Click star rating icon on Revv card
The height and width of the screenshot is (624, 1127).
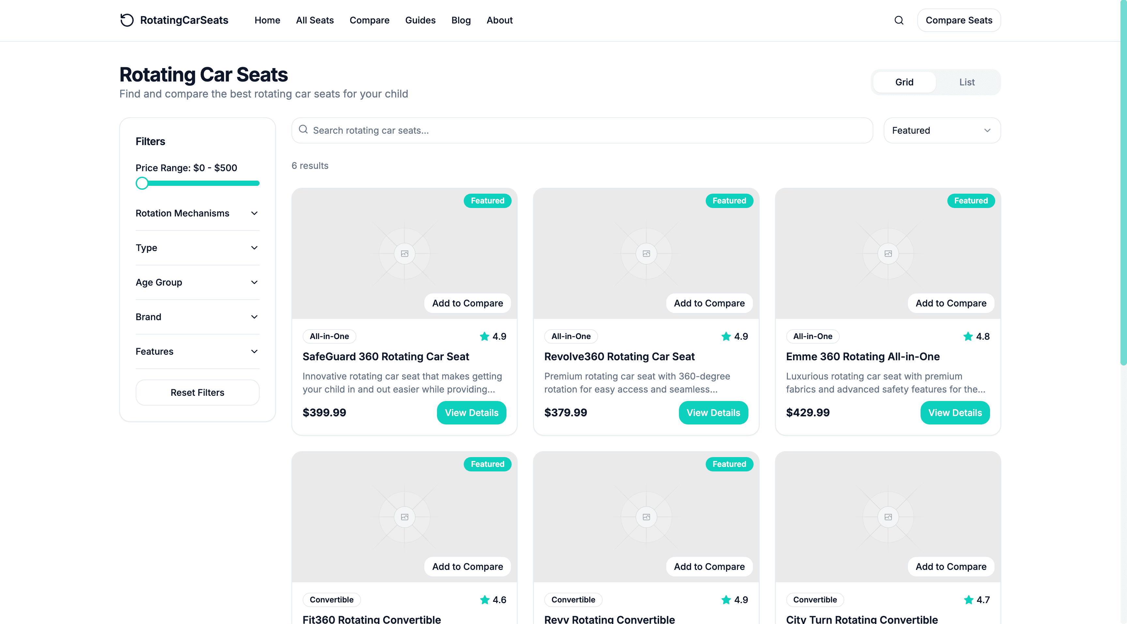tap(726, 600)
